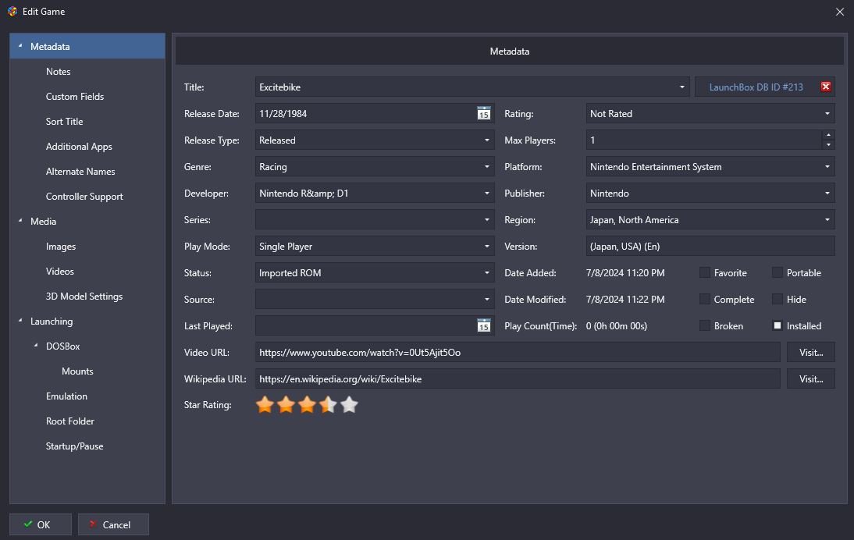Click the LaunchBox app icon in title bar
The height and width of the screenshot is (540, 854).
(x=12, y=12)
